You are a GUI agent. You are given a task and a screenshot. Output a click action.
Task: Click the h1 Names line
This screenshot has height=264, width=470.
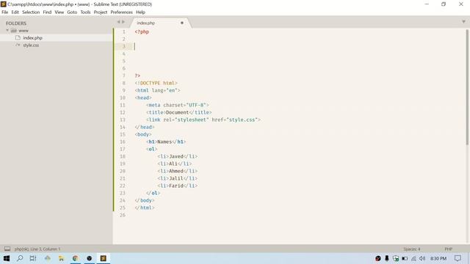166,142
